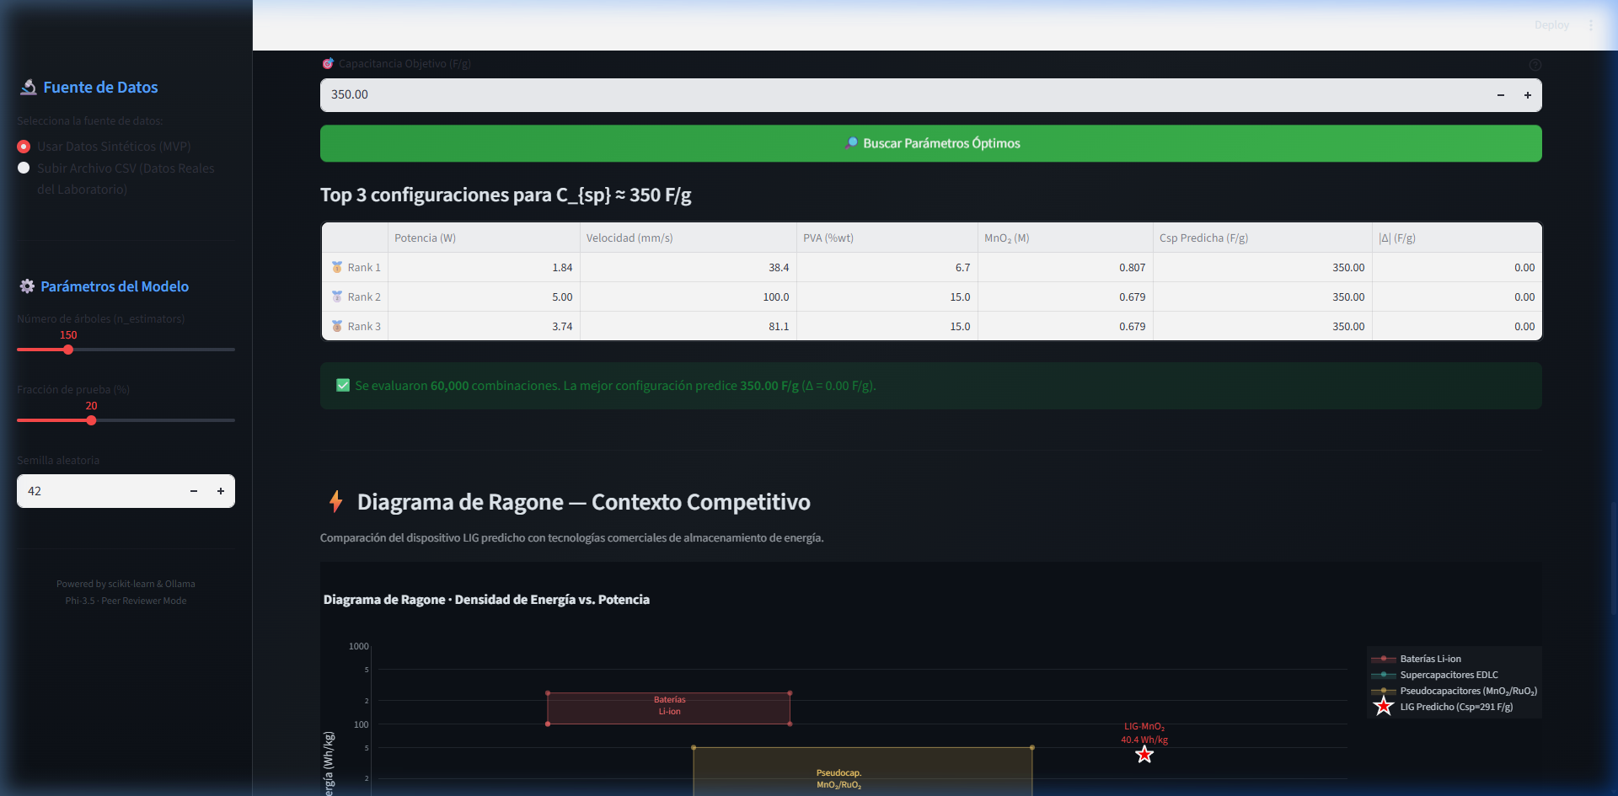Screen dimensions: 1618x796
Task: Click the green checkmark icon in success message
Action: [342, 385]
